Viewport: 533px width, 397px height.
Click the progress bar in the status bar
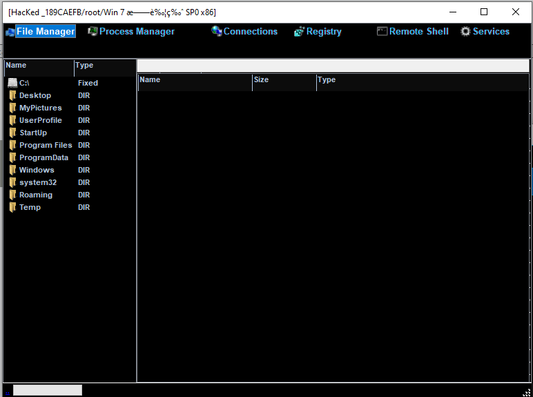click(x=47, y=390)
